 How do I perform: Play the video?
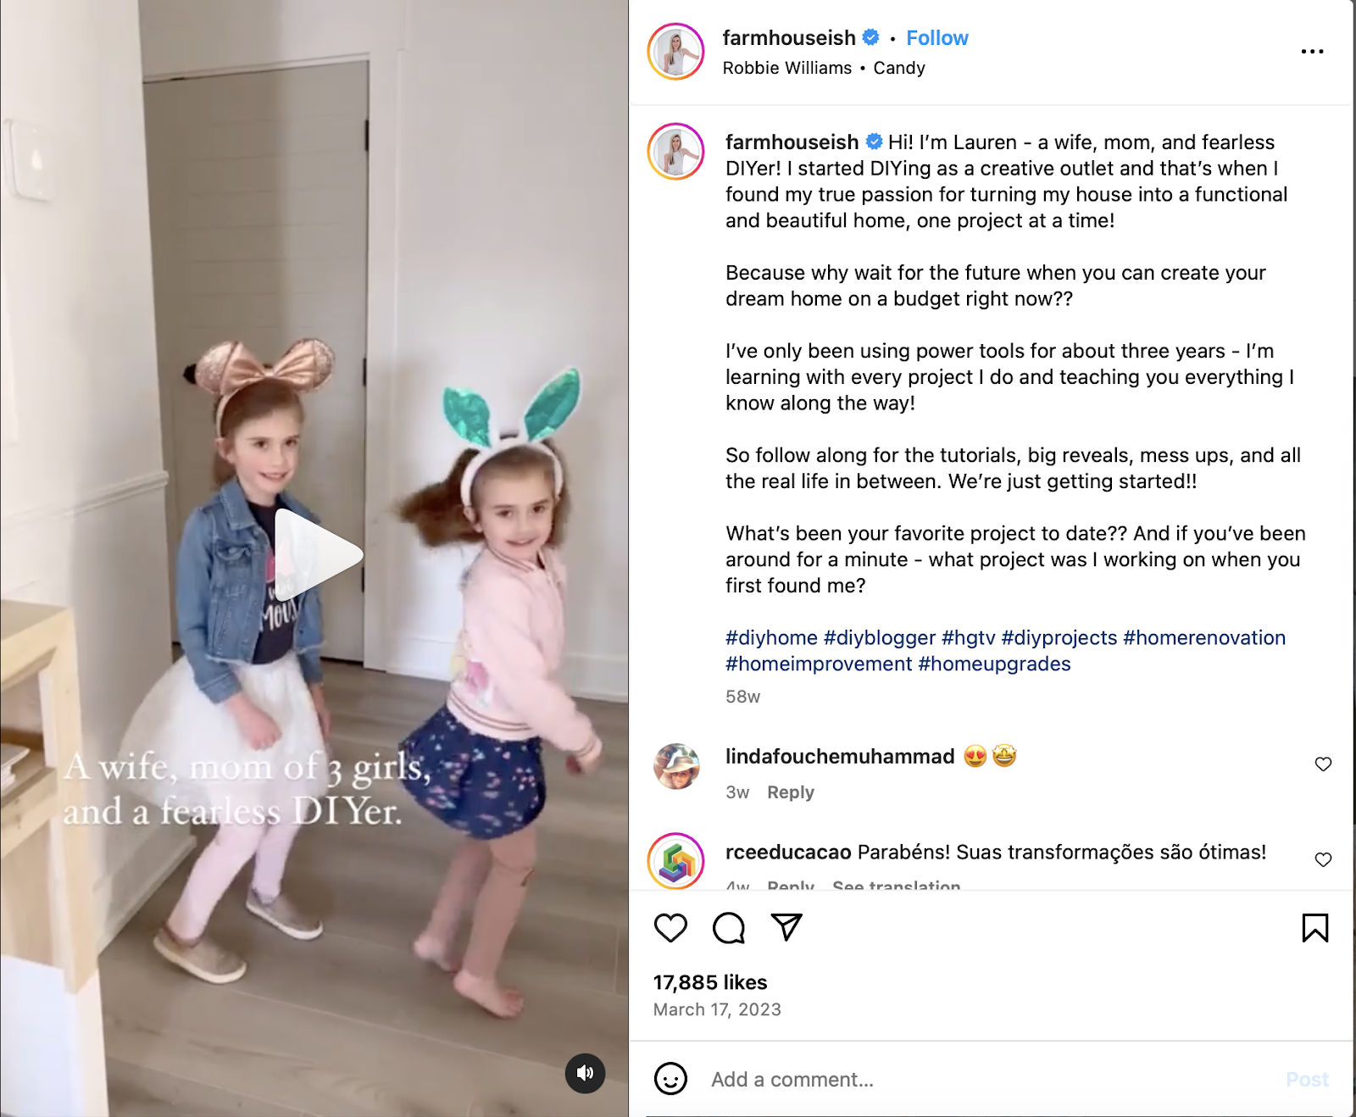tap(316, 555)
